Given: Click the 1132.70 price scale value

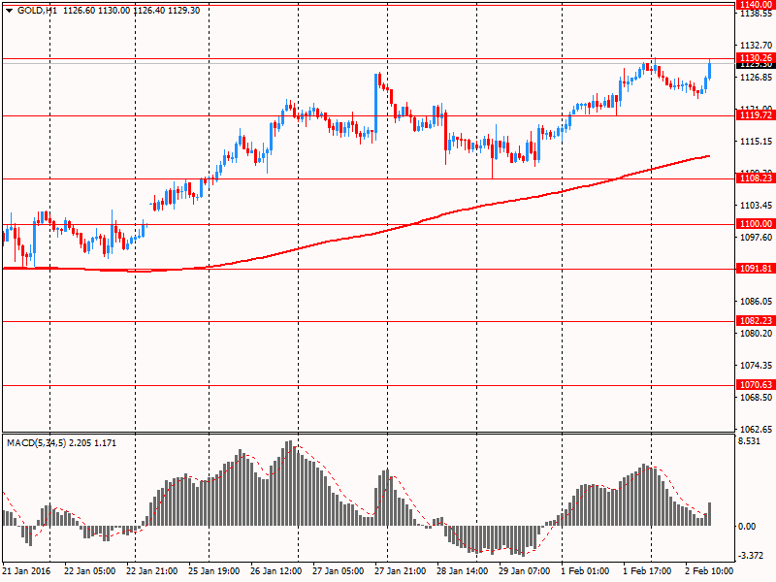Looking at the screenshot, I should (756, 46).
